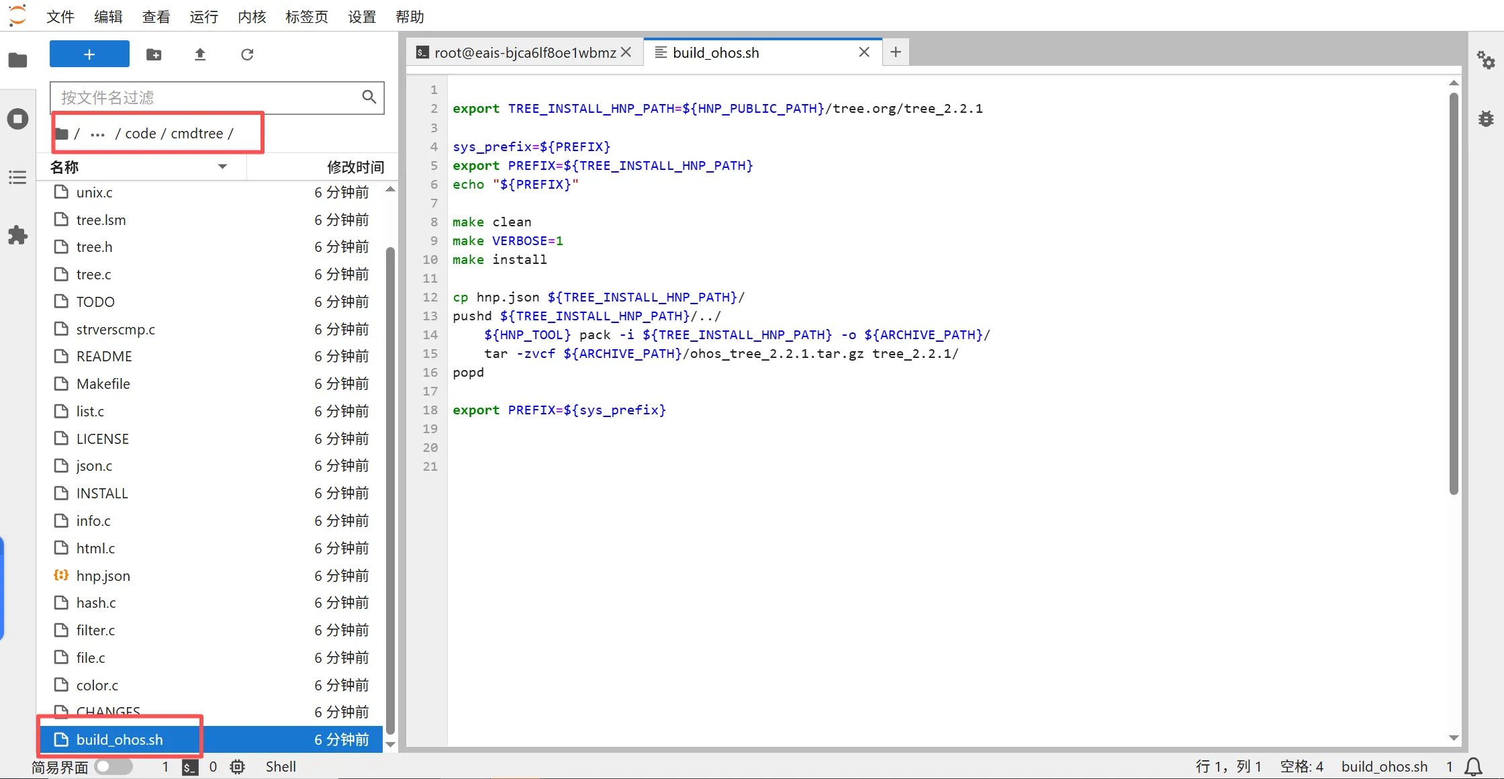Screen dimensions: 1504x779
Task: Open the extension manager puzzle icon
Action: (18, 235)
